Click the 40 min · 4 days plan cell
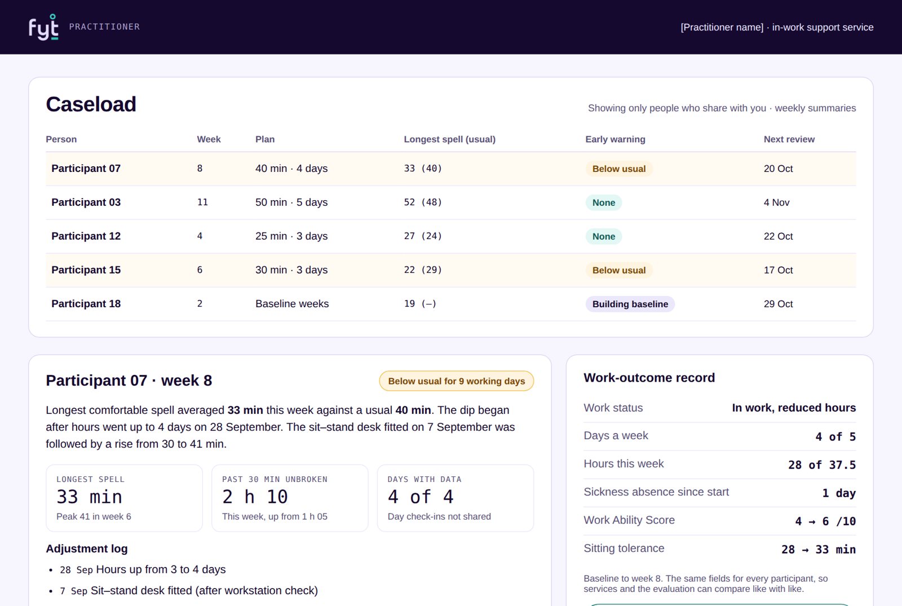The width and height of the screenshot is (902, 606). pyautogui.click(x=291, y=169)
